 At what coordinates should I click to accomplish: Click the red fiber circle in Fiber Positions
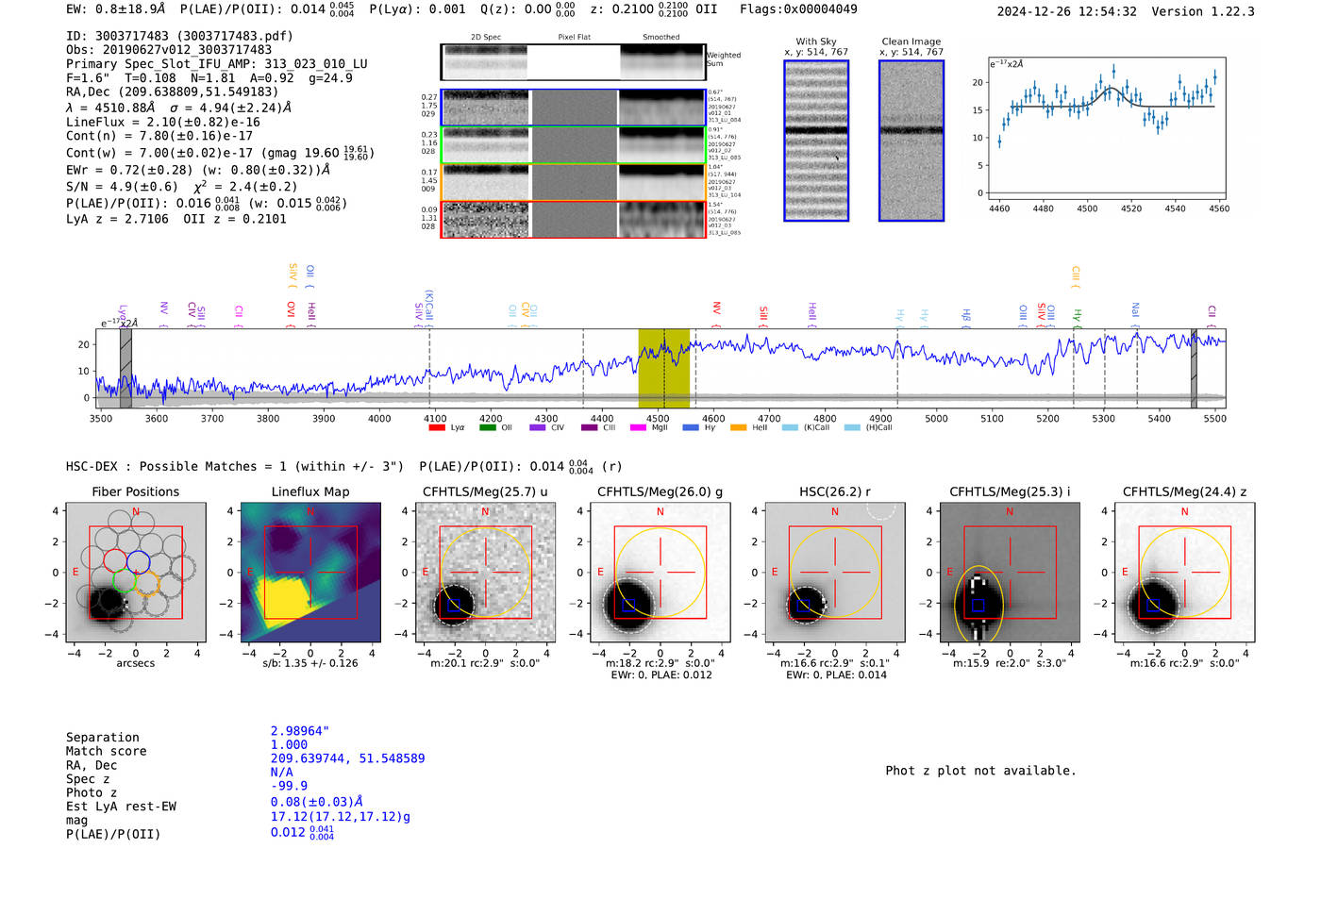114,562
